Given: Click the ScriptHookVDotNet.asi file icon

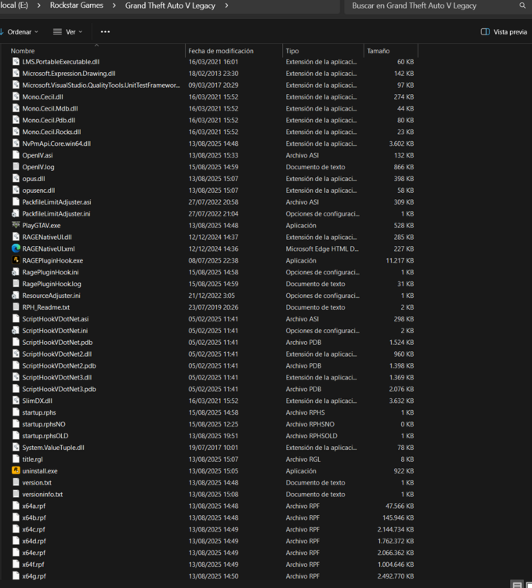Looking at the screenshot, I should 16,319.
